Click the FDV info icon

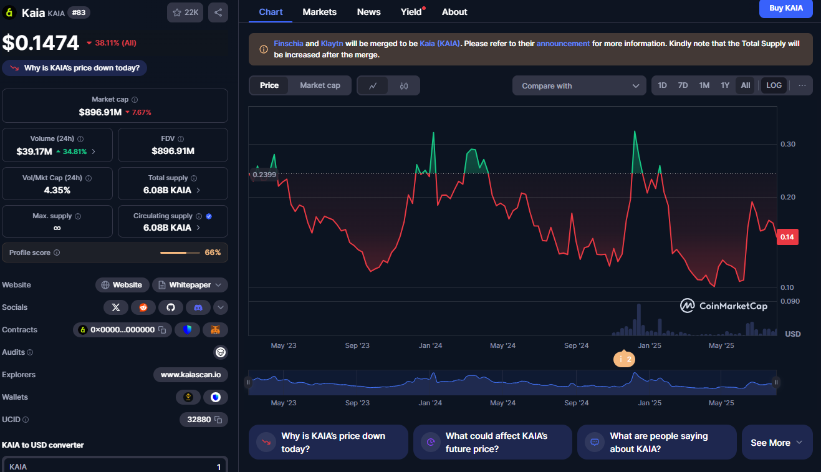click(182, 139)
